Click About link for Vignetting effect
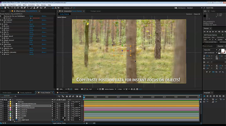 coord(44,44)
